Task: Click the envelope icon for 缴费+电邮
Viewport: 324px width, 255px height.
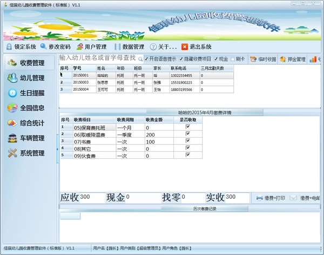Action: pyautogui.click(x=293, y=198)
